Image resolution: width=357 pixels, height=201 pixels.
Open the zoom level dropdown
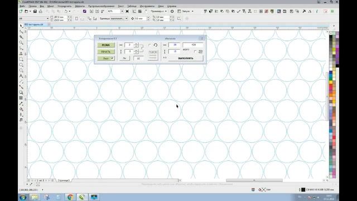[x=122, y=11]
